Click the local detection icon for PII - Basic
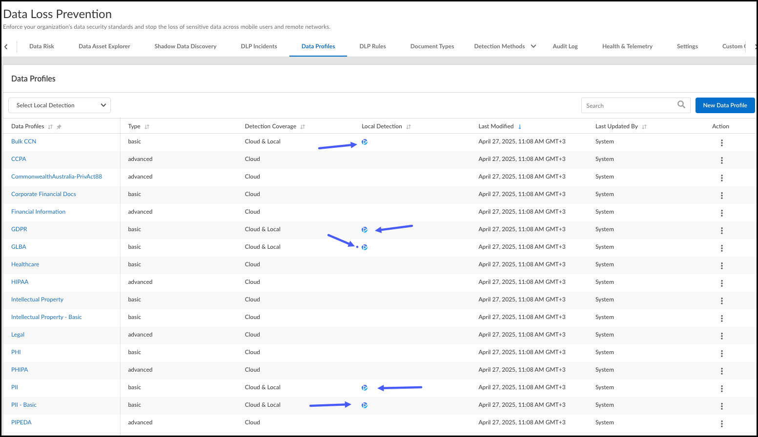 pos(365,405)
